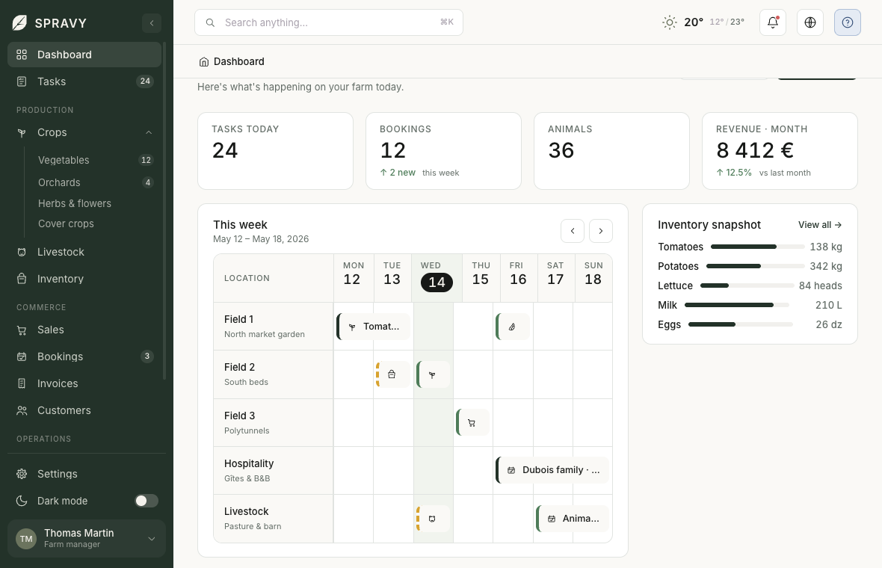Open the Customers page
This screenshot has width=882, height=568.
click(84, 410)
